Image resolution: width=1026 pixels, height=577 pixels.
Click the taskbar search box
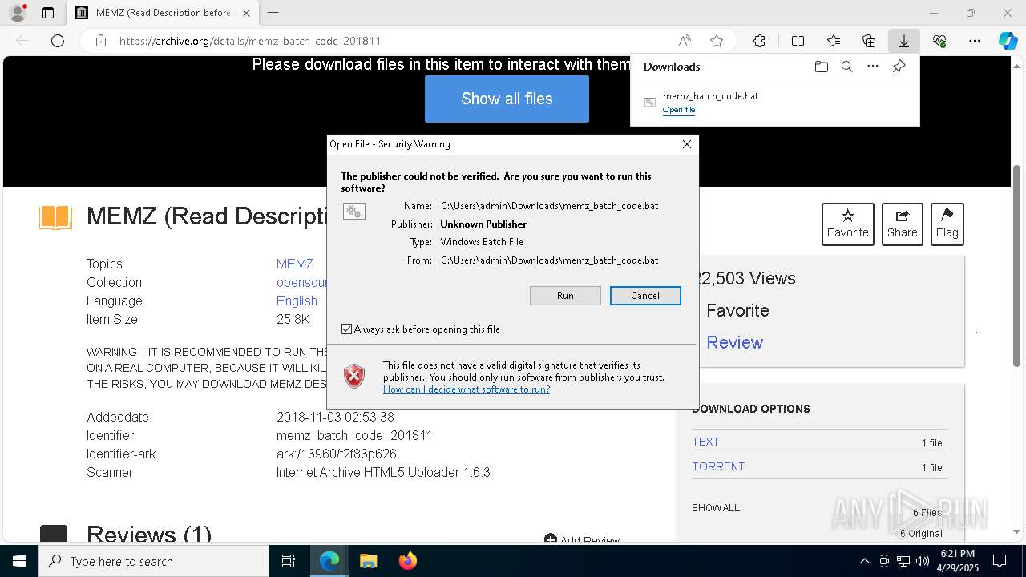pyautogui.click(x=154, y=561)
